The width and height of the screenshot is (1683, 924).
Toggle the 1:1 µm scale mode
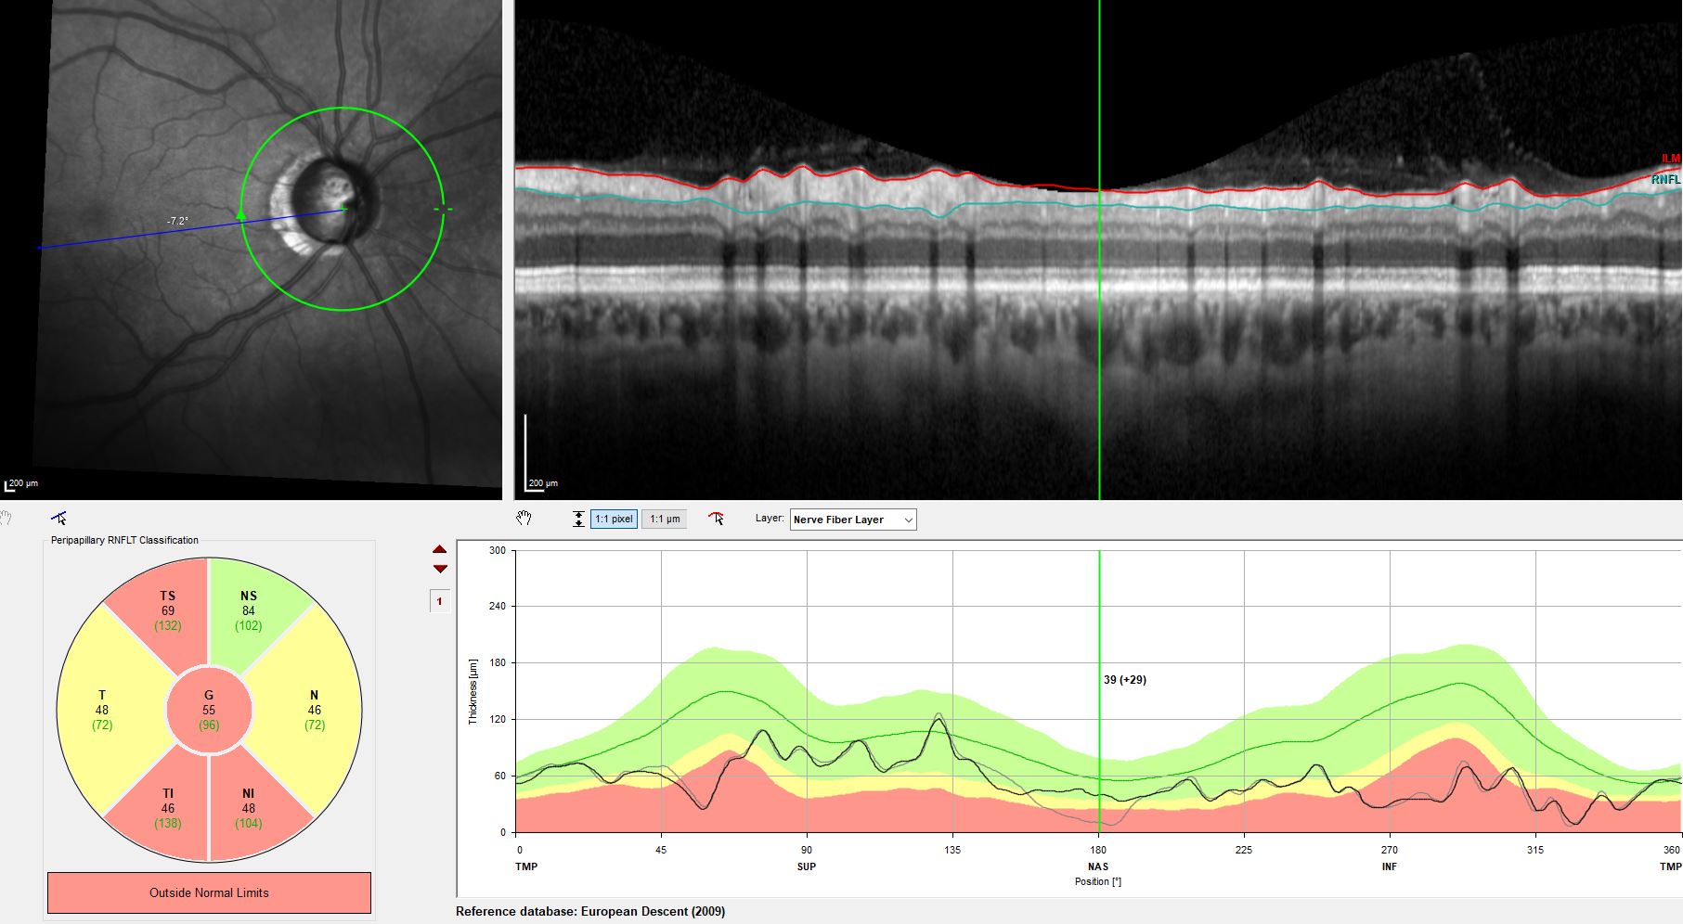pos(664,520)
